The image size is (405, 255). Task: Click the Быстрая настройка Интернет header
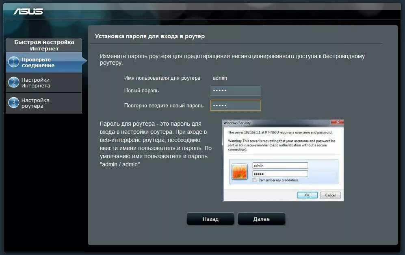[x=44, y=45]
